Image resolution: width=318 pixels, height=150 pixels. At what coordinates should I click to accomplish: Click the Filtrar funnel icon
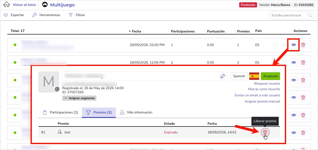coord(71,15)
